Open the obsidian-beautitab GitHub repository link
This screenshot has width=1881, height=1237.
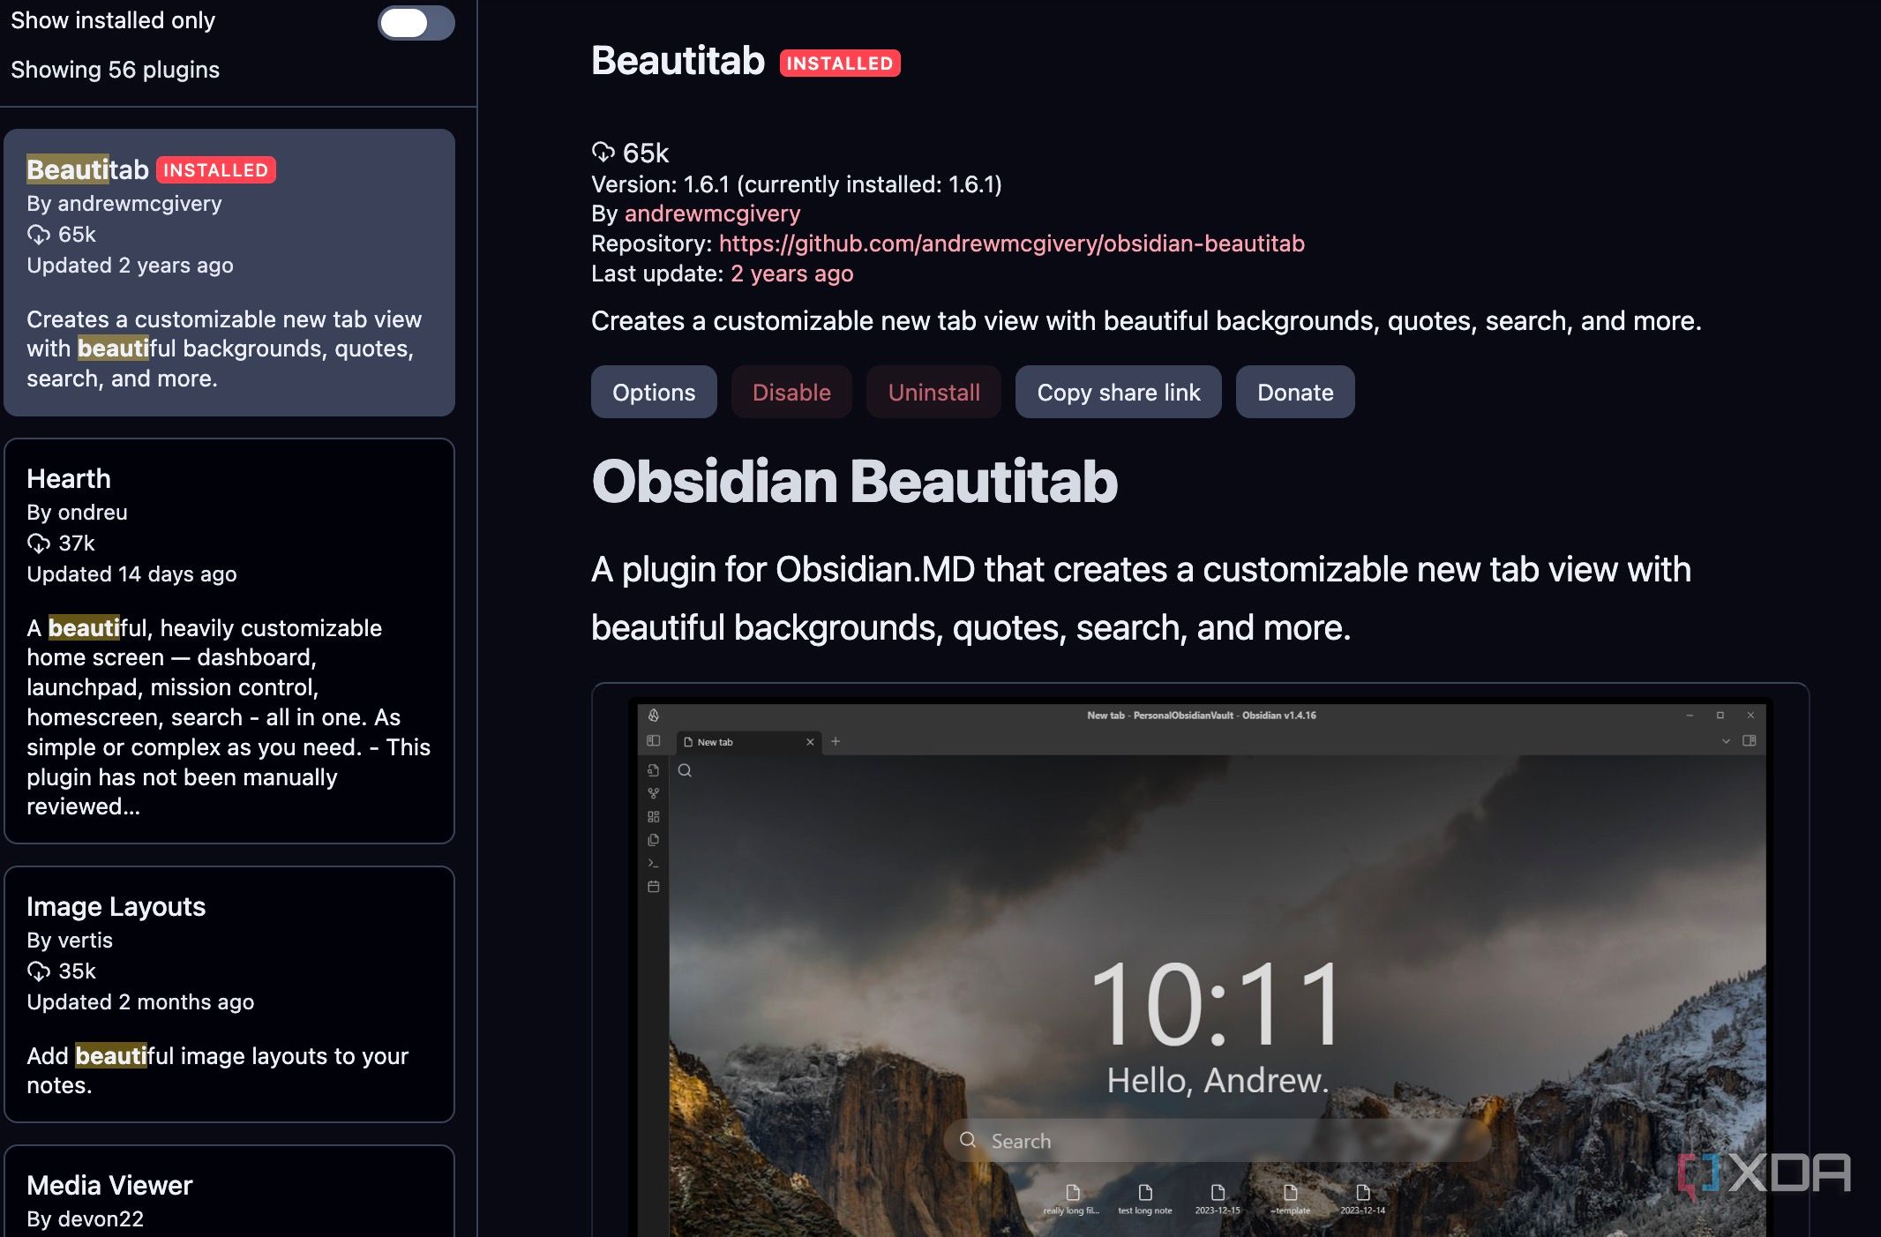click(1011, 244)
